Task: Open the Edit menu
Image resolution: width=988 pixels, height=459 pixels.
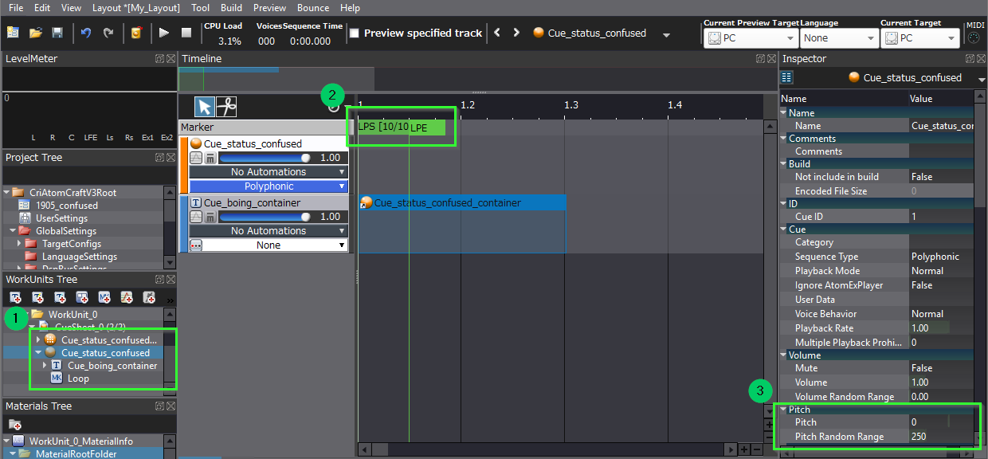Action: coord(42,8)
